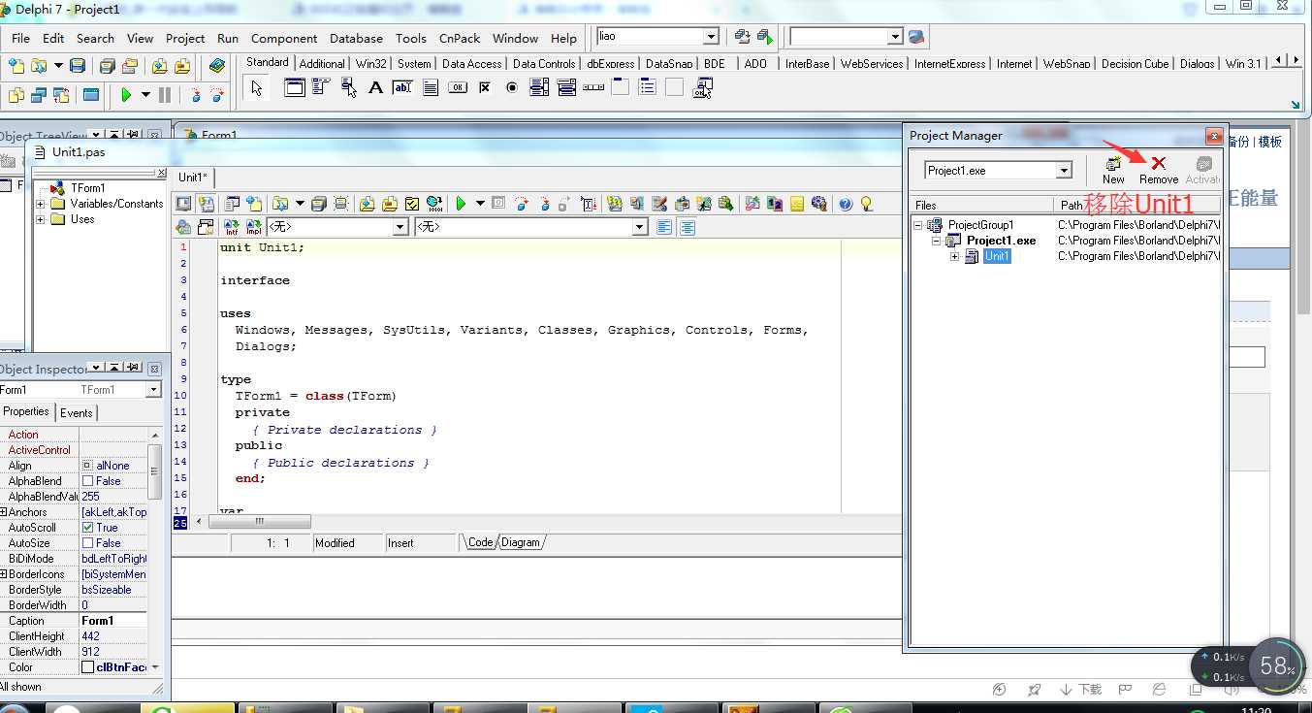Click the yellow light bulb icon in editor toolbar
Screen dimensions: 1312x713
coord(866,204)
